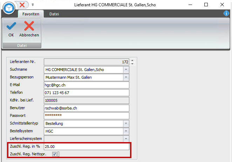232x162 pixels.
Task: Expand the Bezugsperson dropdown
Action: (126, 77)
